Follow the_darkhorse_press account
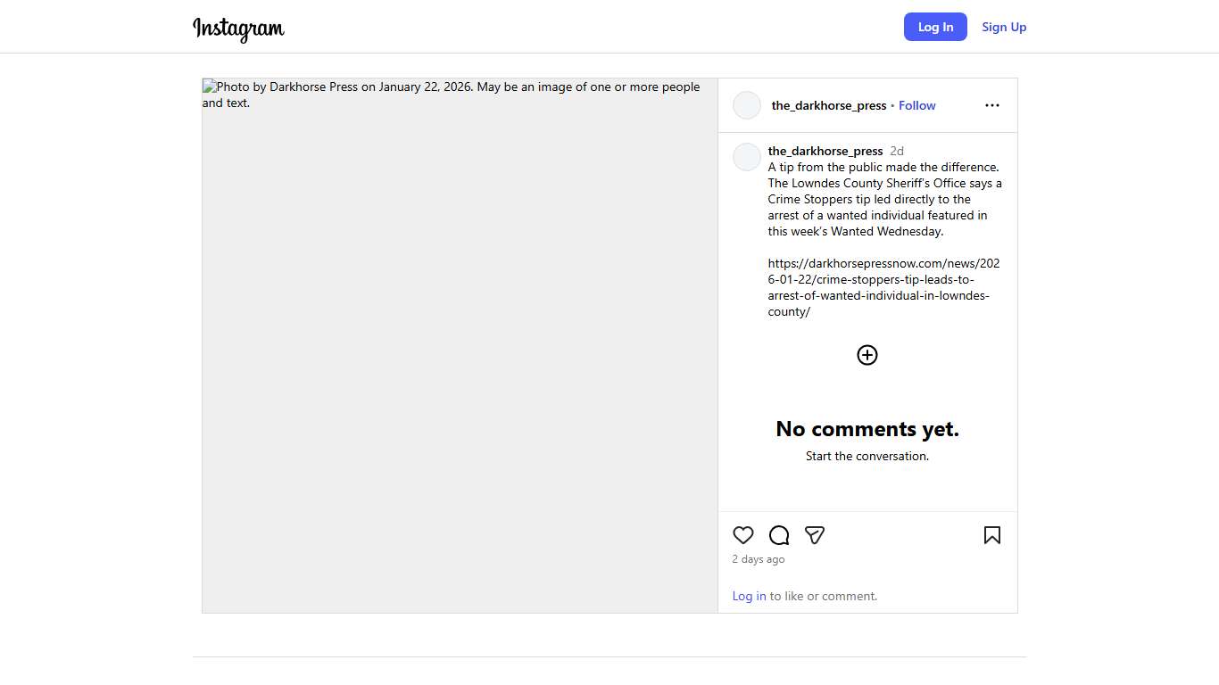The image size is (1219, 685). click(x=916, y=105)
